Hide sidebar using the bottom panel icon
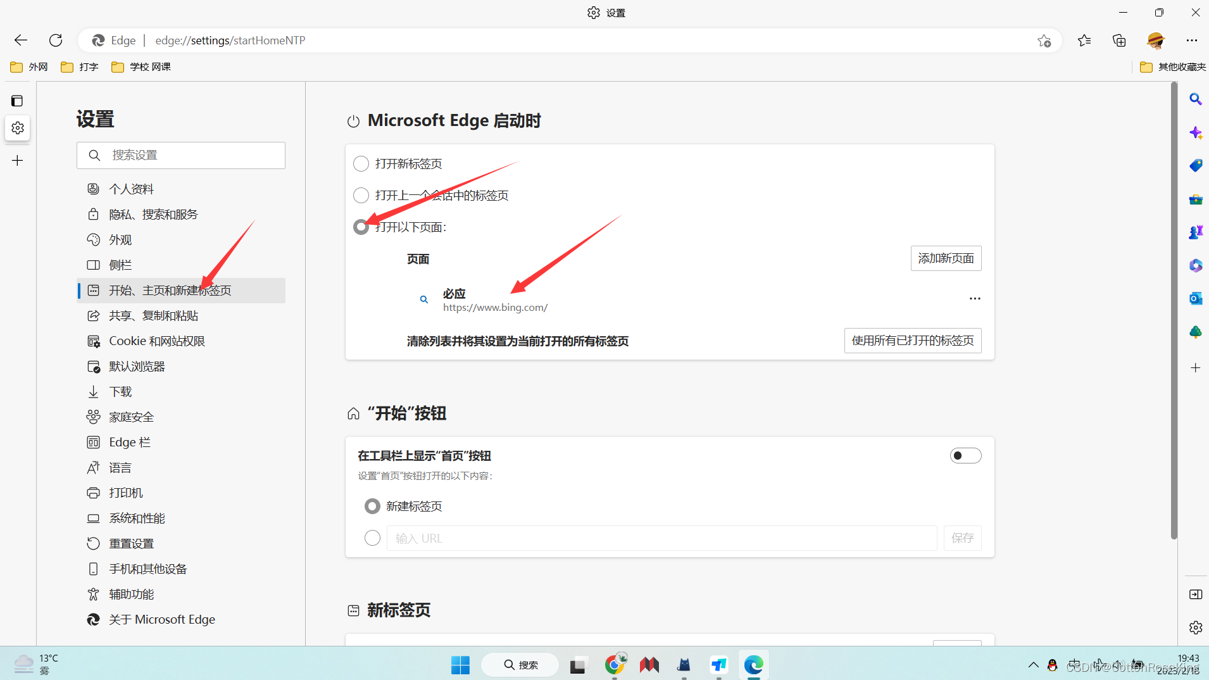Viewport: 1209px width, 680px height. coord(1196,595)
